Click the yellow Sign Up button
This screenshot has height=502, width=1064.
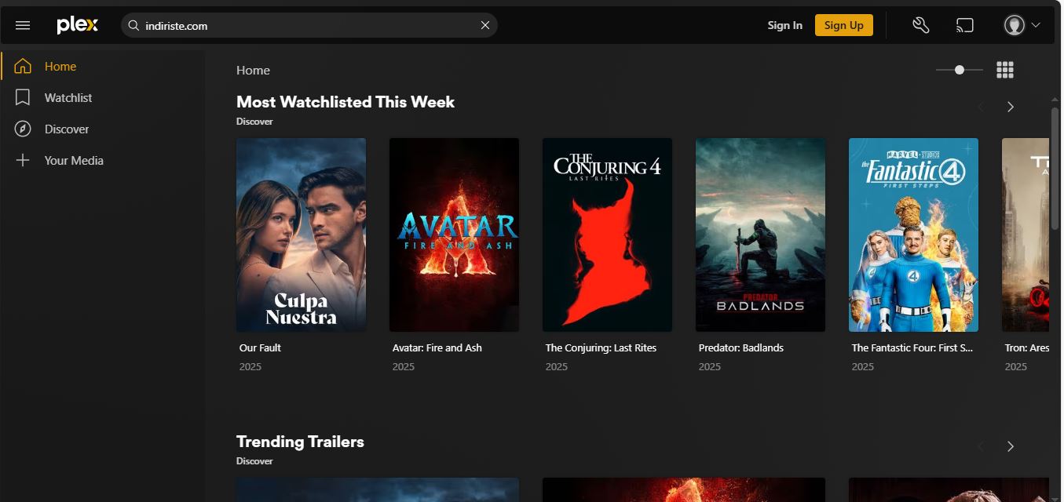click(x=843, y=25)
